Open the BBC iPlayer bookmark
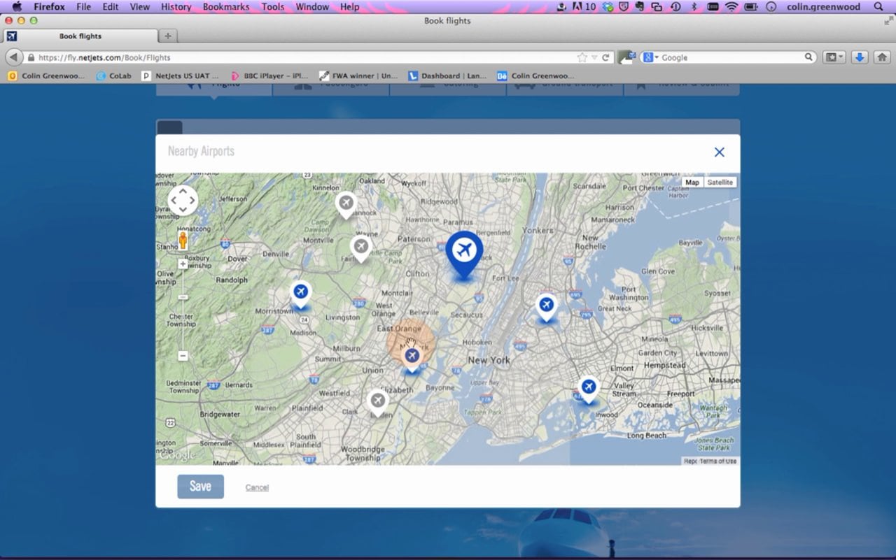The height and width of the screenshot is (560, 896). [x=269, y=76]
